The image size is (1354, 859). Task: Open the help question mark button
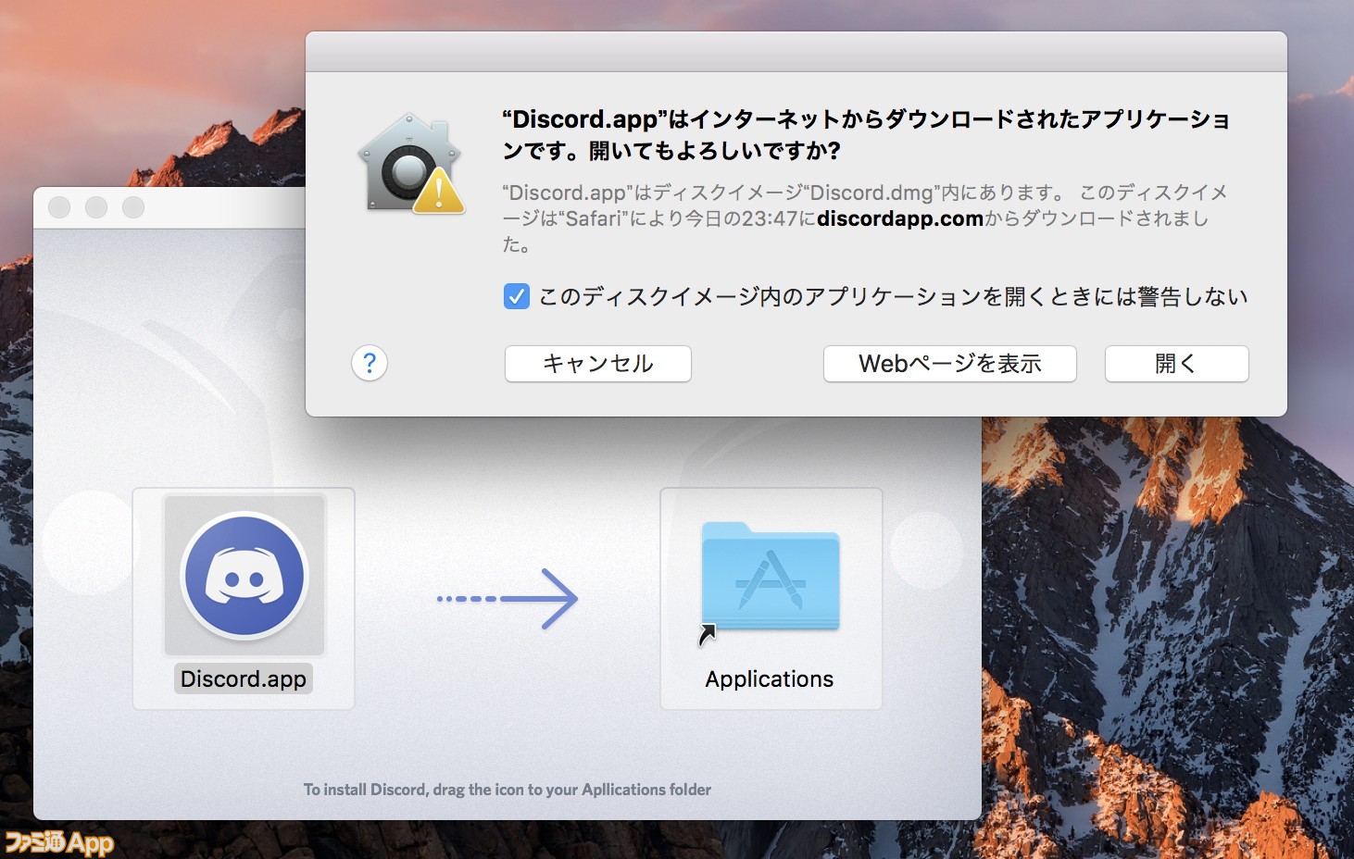(370, 363)
